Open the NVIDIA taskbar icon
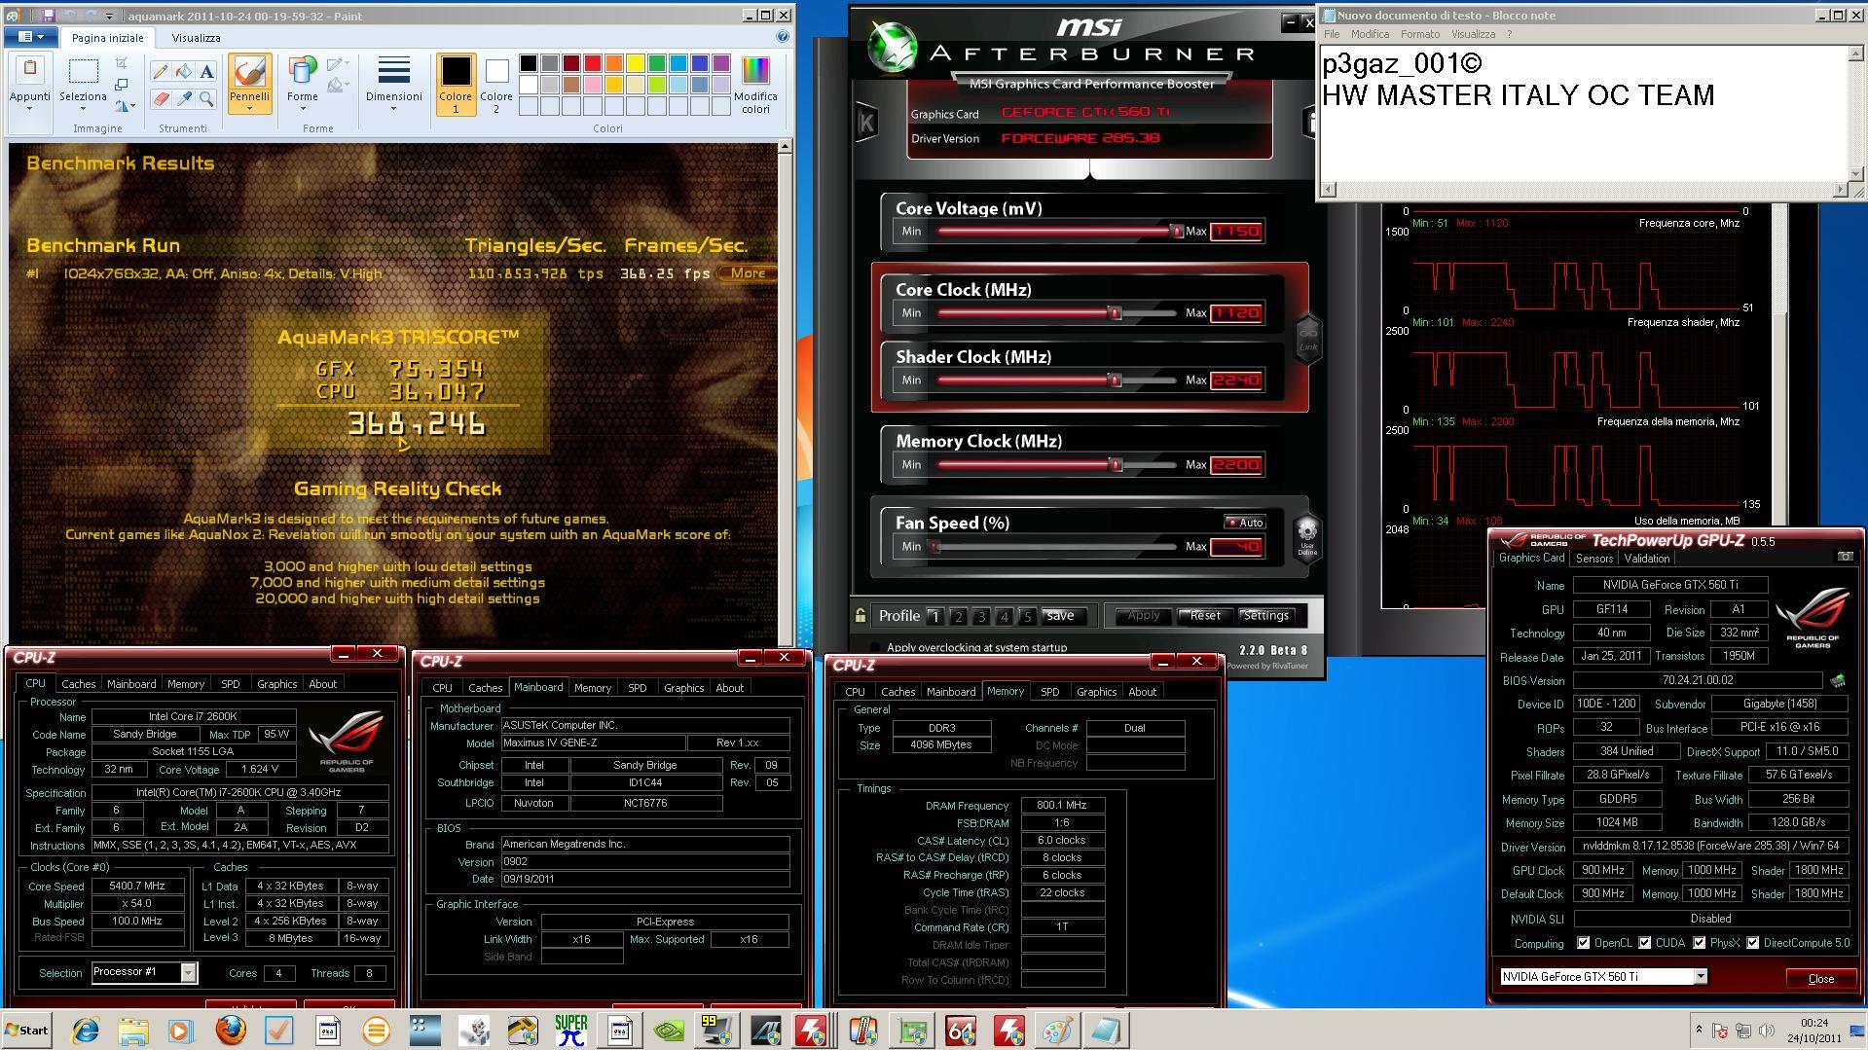 pyautogui.click(x=669, y=1031)
